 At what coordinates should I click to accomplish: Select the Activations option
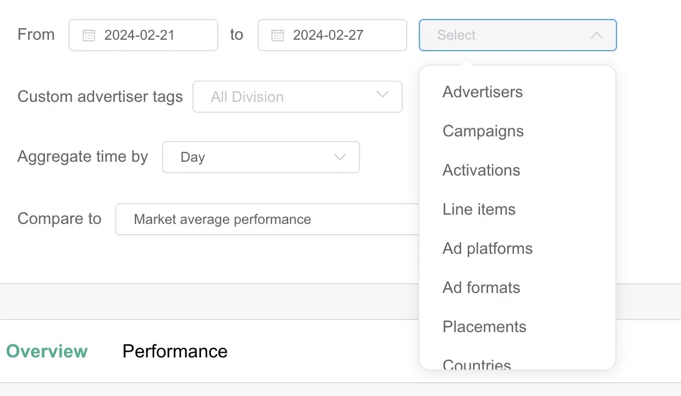pyautogui.click(x=482, y=170)
